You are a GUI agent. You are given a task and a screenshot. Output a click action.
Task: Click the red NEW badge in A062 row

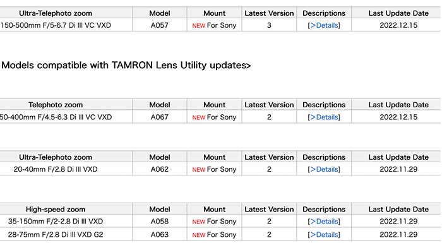pos(199,170)
